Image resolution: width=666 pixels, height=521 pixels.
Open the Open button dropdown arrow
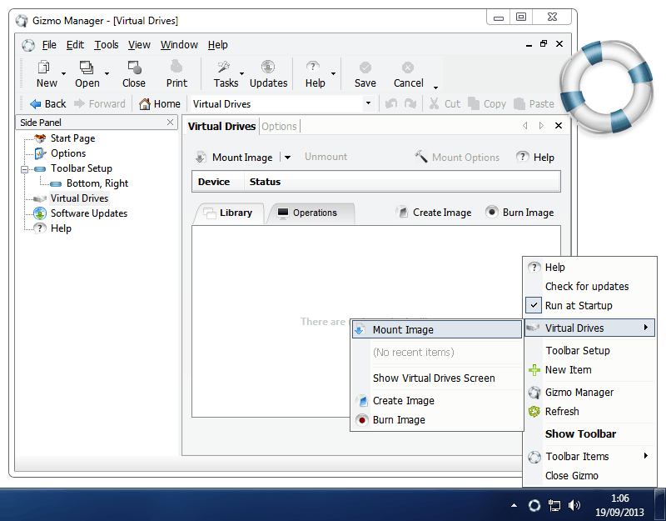tap(107, 74)
